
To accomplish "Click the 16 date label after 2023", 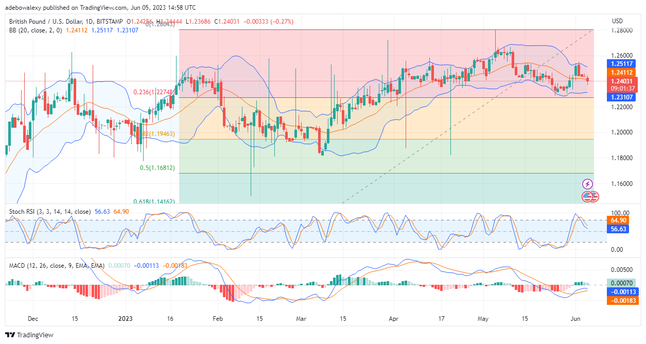I will (x=169, y=319).
